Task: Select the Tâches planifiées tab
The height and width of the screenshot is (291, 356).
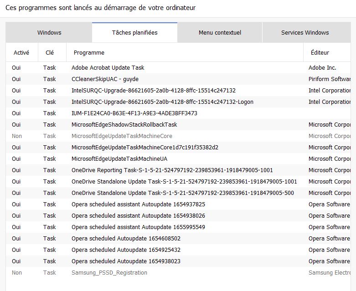Action: [134, 32]
